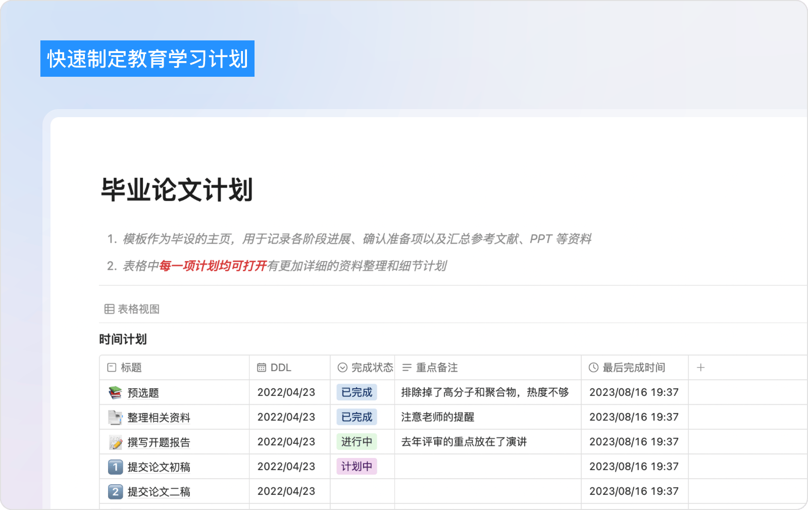Click the calendar icon in DDL header

[x=262, y=368]
